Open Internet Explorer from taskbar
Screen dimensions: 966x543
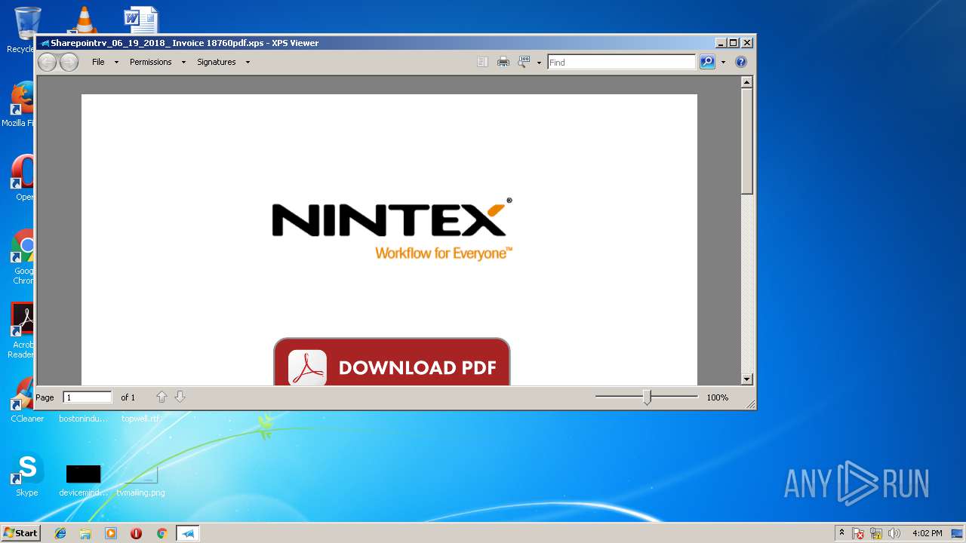[60, 533]
